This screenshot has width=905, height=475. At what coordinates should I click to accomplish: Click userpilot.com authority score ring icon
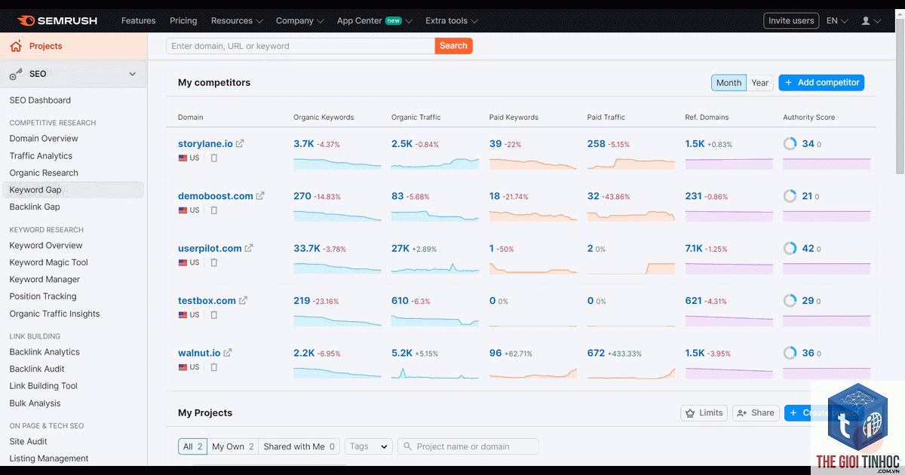(790, 248)
